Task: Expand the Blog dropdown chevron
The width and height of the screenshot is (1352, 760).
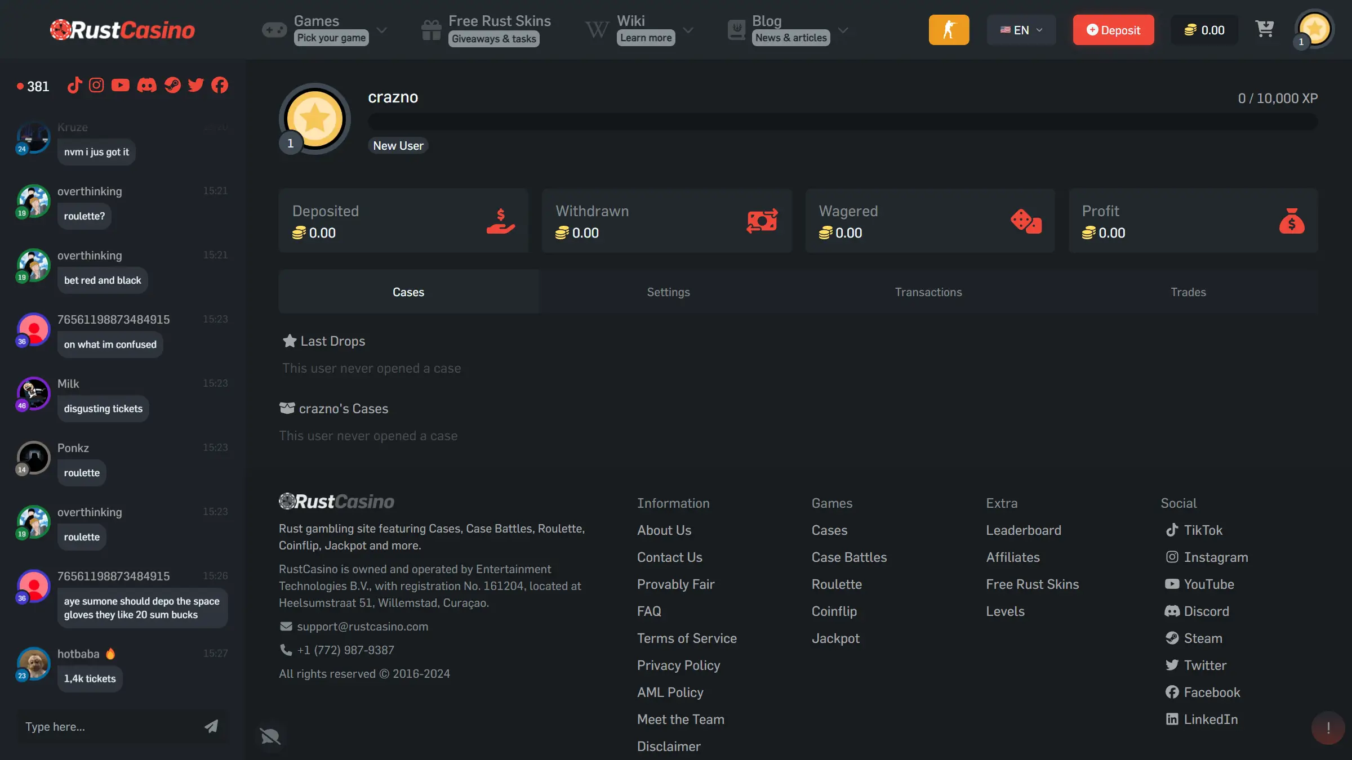Action: coord(843,30)
